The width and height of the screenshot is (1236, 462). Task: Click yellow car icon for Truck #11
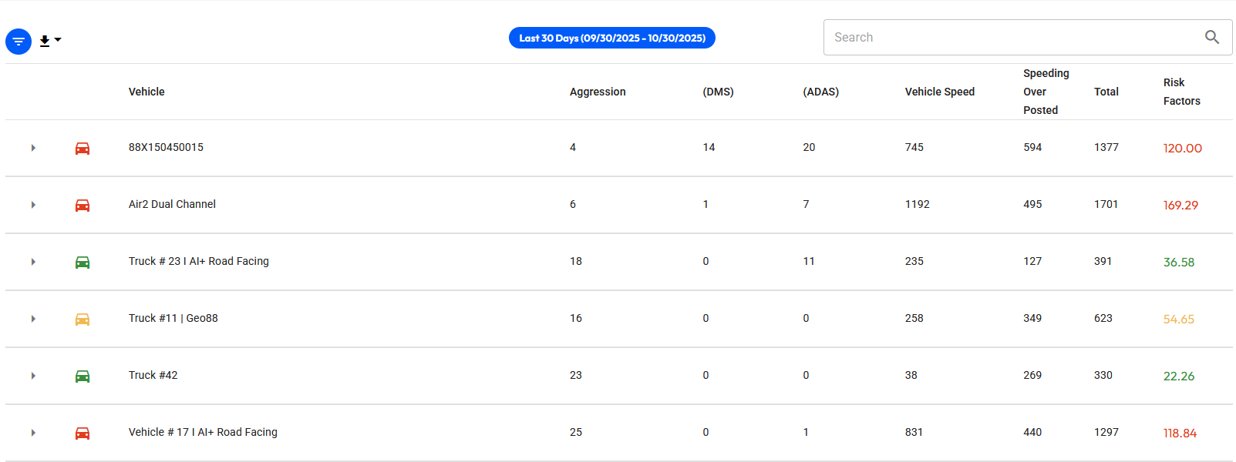83,319
